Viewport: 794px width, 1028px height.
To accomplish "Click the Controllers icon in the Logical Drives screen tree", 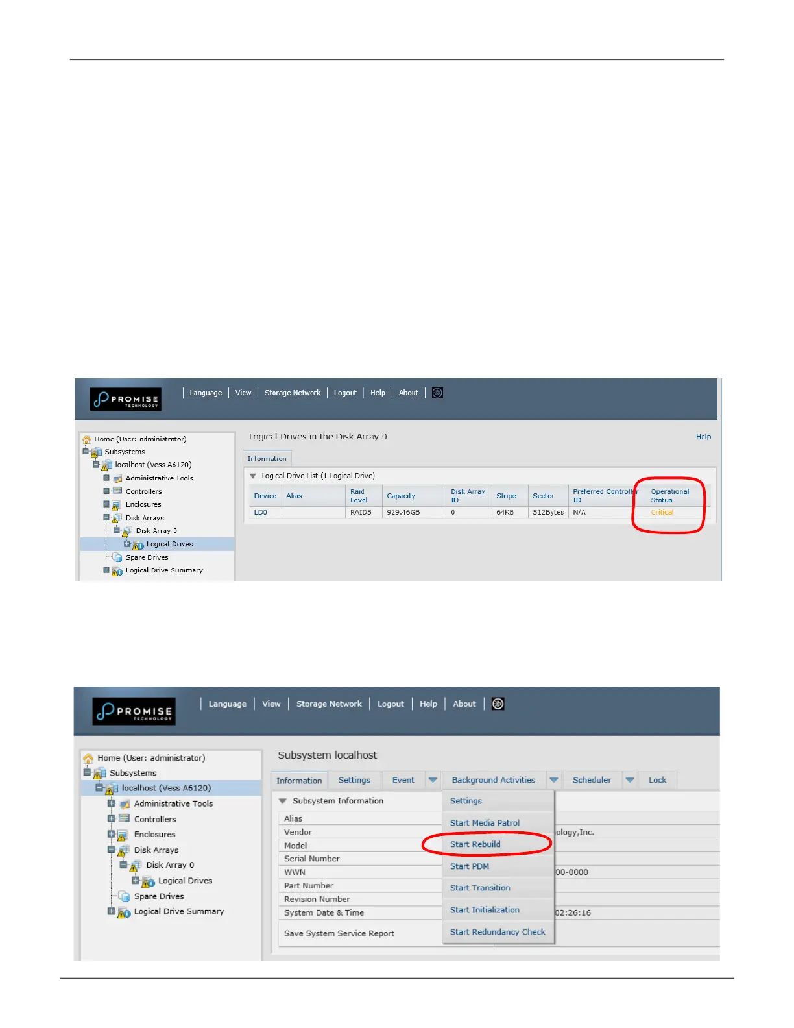I will 117,491.
